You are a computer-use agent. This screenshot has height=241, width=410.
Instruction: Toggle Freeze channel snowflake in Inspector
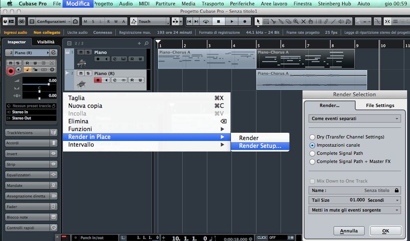(x=52, y=69)
